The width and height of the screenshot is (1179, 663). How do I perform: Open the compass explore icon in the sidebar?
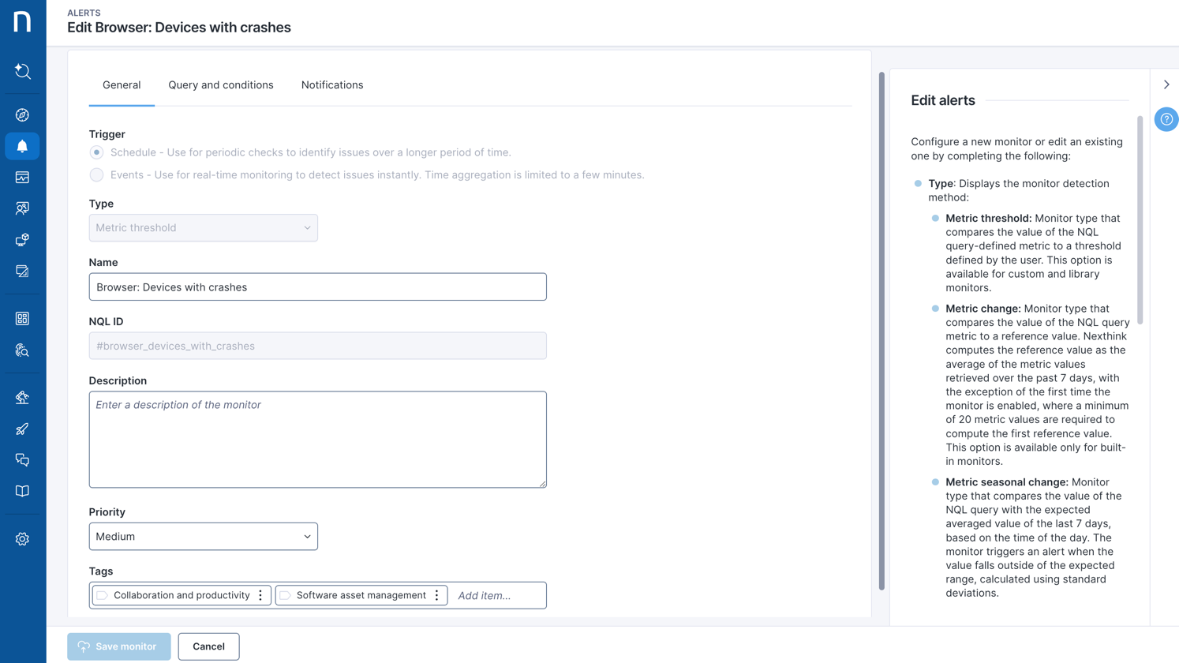[x=22, y=115]
